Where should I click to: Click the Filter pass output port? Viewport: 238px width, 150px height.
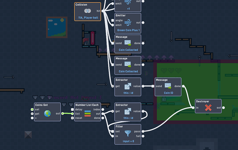pyautogui.click(x=143, y=131)
